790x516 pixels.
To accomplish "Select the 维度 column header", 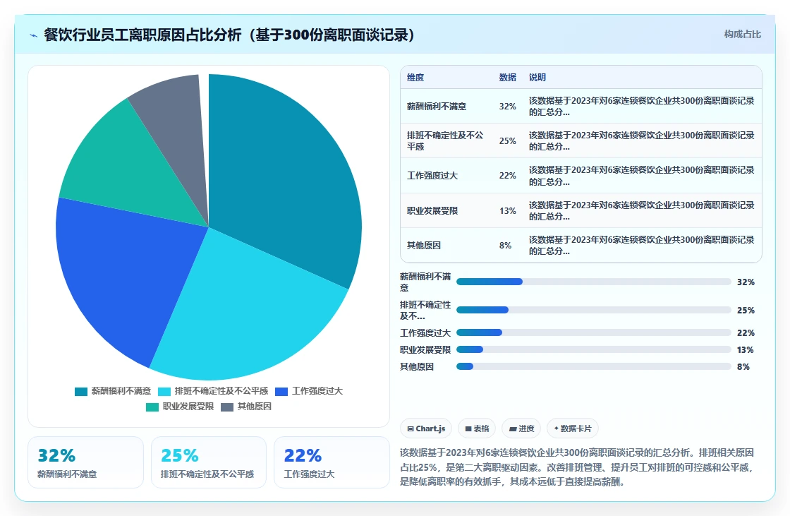I will (415, 77).
